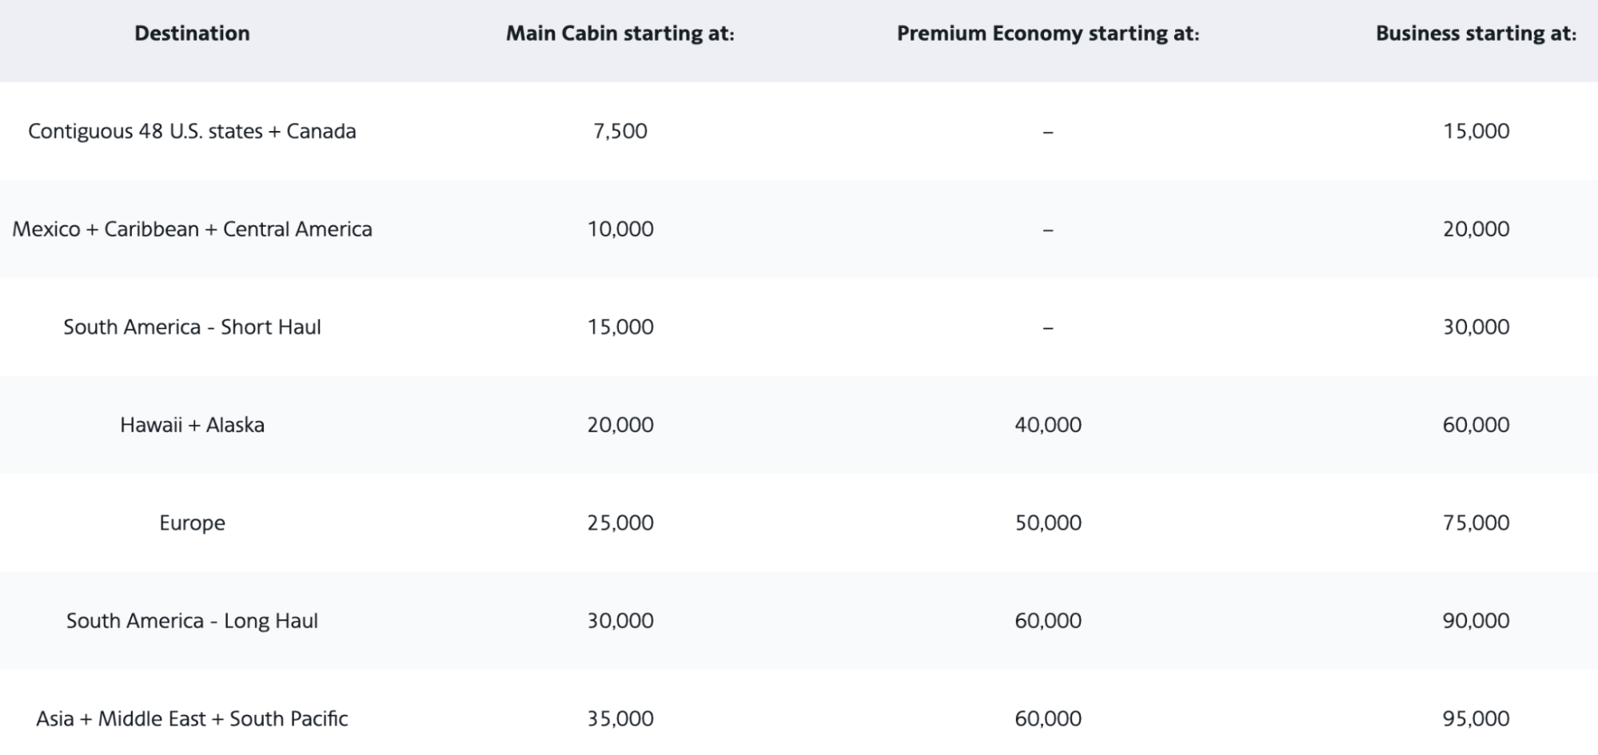Click the 7,500 Main Cabin value
Image resolution: width=1598 pixels, height=755 pixels.
click(620, 131)
